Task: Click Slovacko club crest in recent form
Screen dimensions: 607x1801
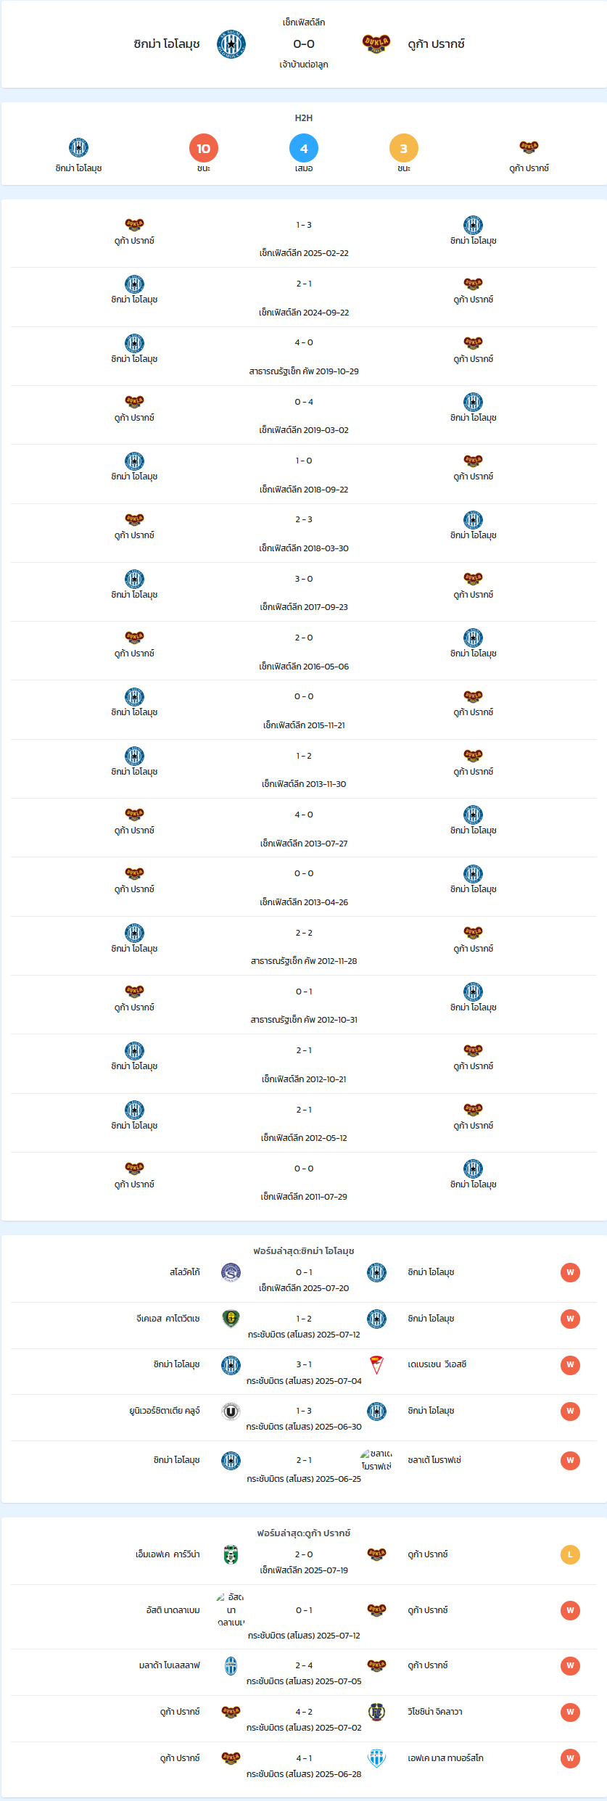Action: tap(231, 1272)
